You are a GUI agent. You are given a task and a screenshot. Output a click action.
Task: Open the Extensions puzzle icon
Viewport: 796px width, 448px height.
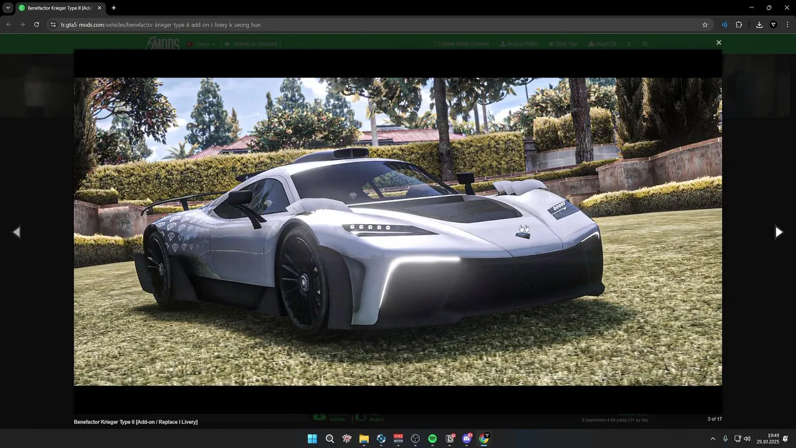coord(739,25)
